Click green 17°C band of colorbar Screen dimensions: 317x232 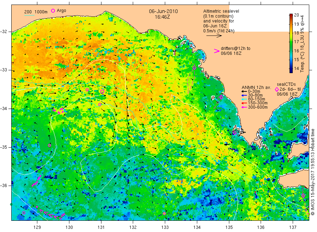tap(291, 42)
